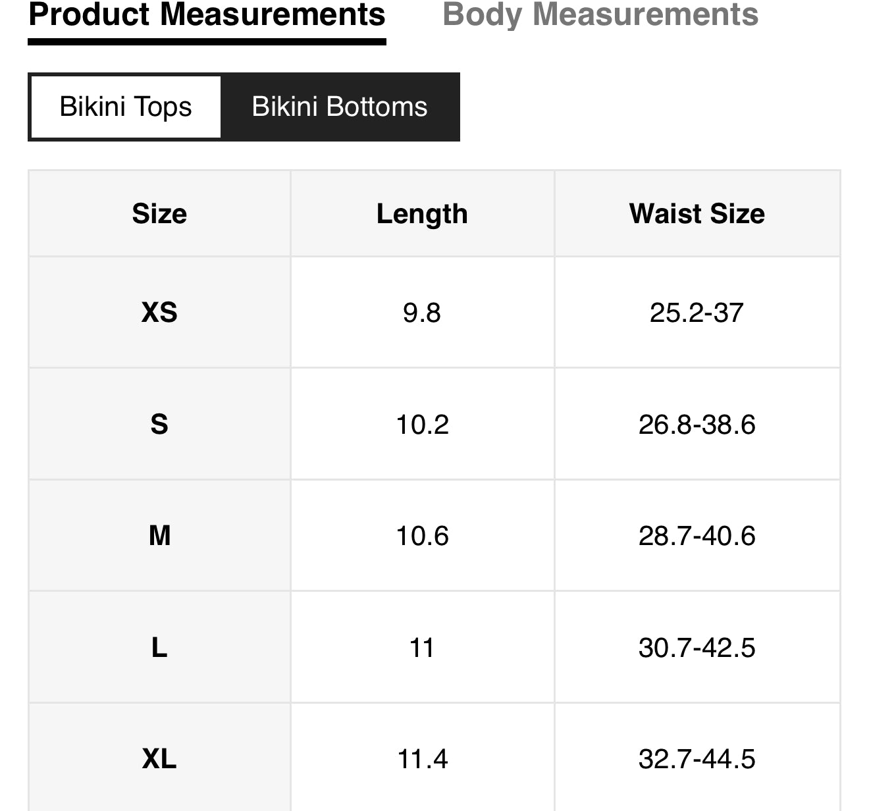This screenshot has width=869, height=811.
Task: Click the 30.7-42.5 waist size cell
Action: click(x=697, y=647)
